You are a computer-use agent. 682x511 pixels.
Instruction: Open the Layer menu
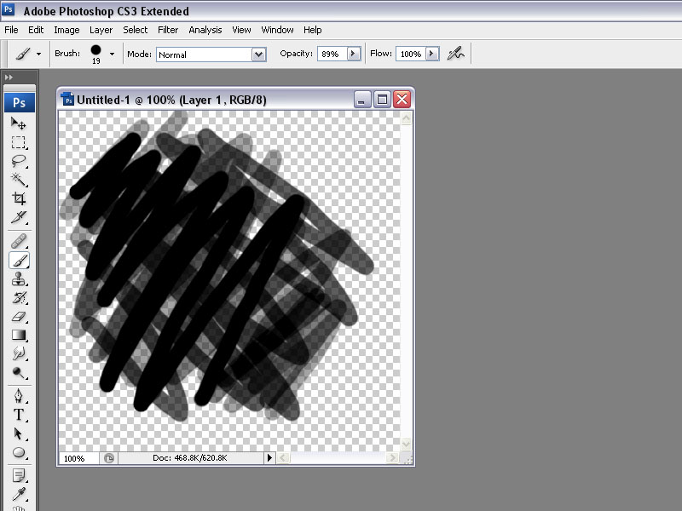click(x=101, y=30)
